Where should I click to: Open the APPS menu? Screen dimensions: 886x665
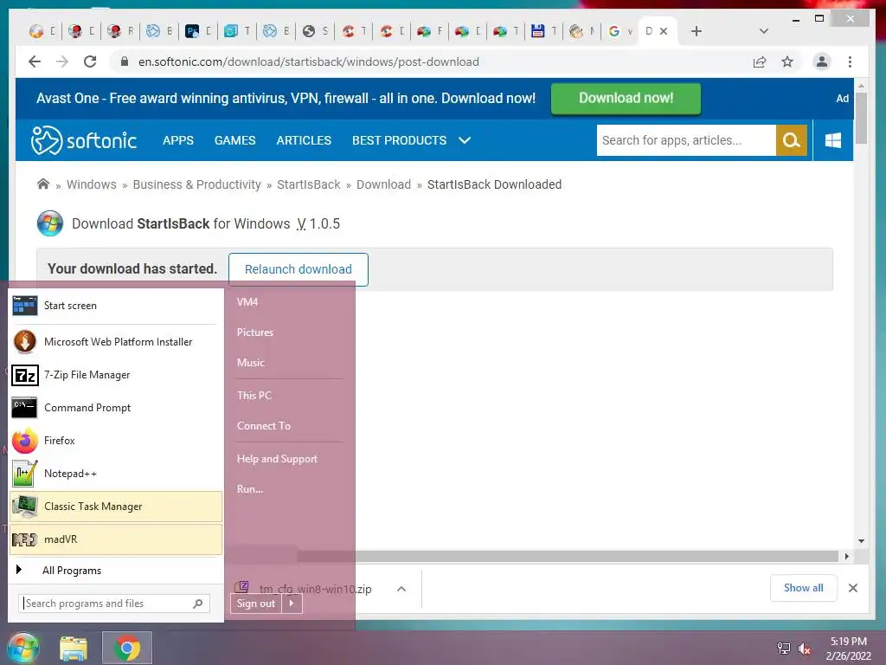click(178, 140)
